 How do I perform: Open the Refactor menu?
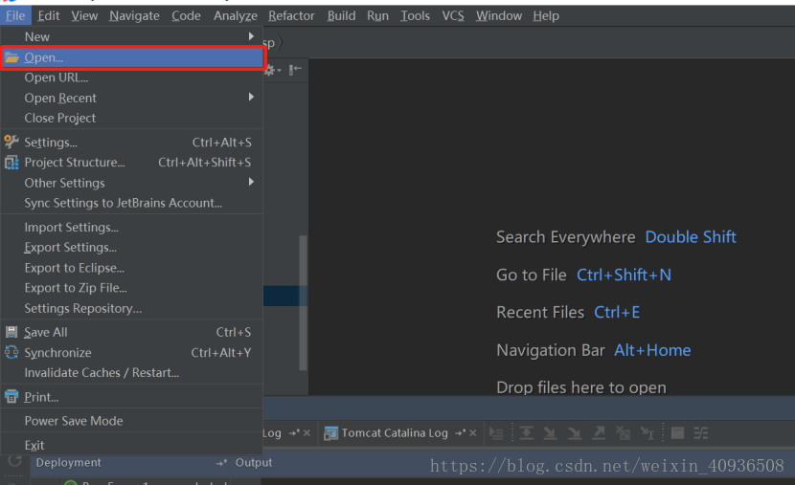click(x=291, y=15)
